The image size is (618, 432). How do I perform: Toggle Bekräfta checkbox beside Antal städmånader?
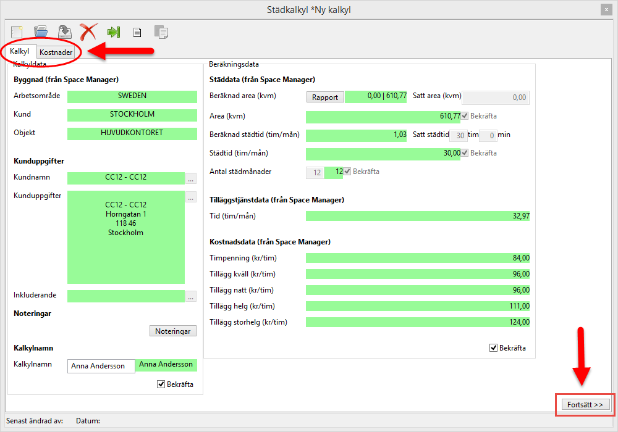pos(347,172)
